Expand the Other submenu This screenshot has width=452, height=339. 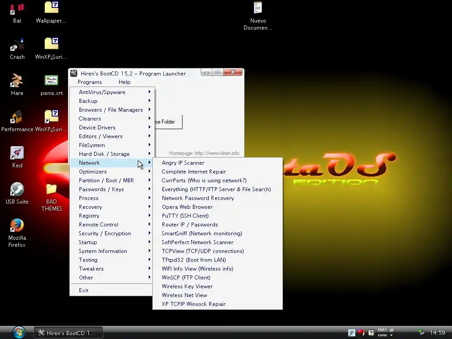(x=112, y=278)
